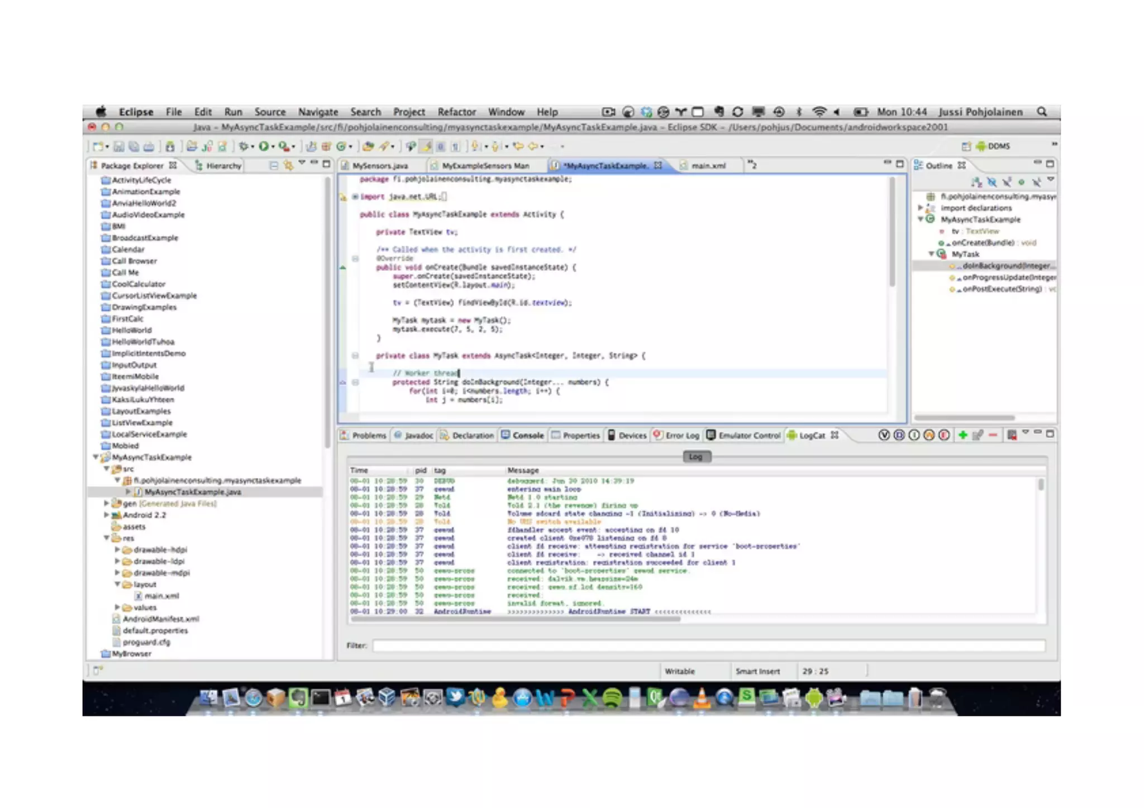Click the Save toolbar icon
Viewport: 1144px width, 808px height.
119,146
